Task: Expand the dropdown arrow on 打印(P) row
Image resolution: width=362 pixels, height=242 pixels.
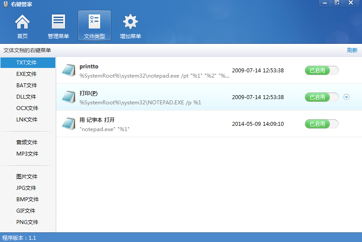Action: pyautogui.click(x=346, y=97)
